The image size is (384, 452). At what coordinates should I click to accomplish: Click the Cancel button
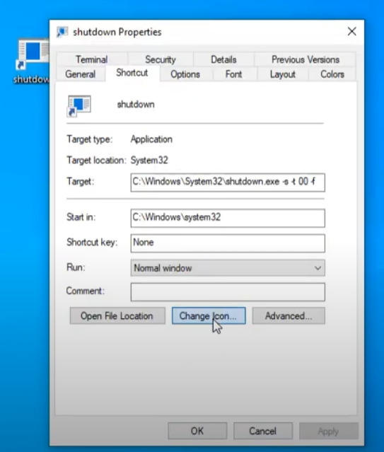[263, 431]
